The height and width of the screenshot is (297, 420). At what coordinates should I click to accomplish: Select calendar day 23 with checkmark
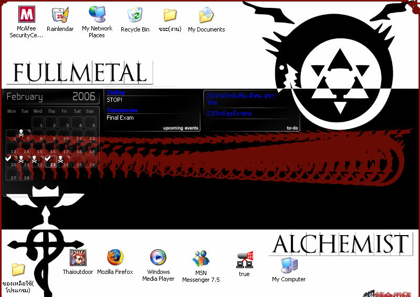point(51,162)
